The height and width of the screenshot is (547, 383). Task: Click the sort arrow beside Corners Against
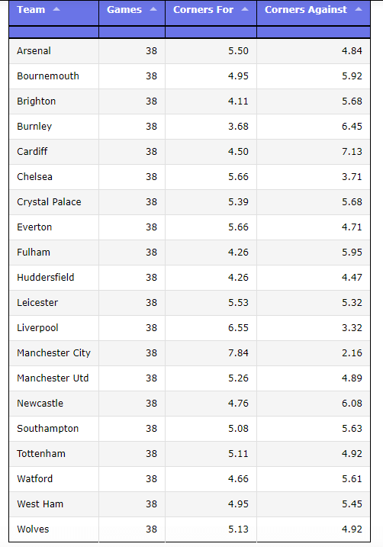pyautogui.click(x=359, y=9)
